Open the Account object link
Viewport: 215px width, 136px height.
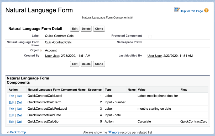pos(51,50)
